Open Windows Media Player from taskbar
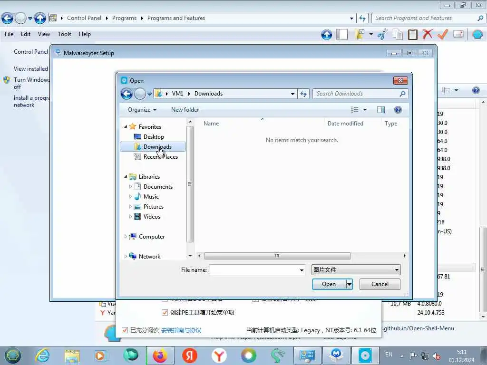 (x=101, y=355)
